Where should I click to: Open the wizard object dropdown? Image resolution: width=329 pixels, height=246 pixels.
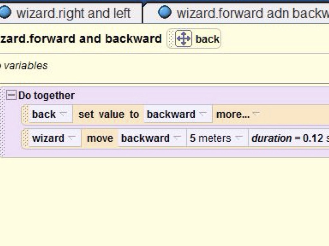pos(72,138)
